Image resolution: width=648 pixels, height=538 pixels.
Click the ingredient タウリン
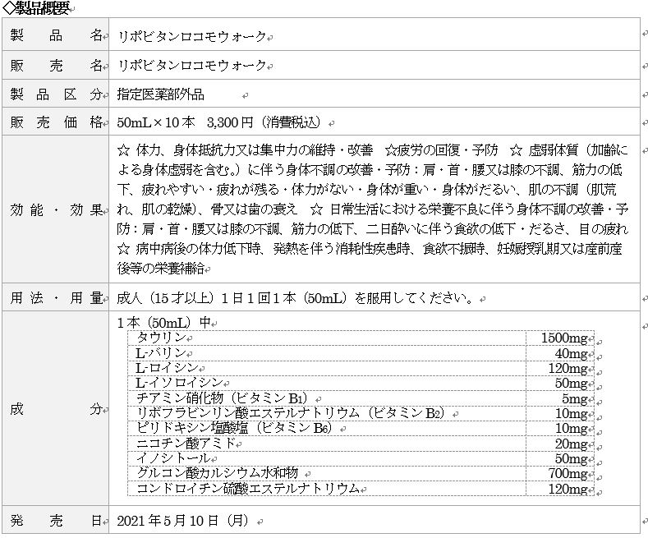[161, 338]
